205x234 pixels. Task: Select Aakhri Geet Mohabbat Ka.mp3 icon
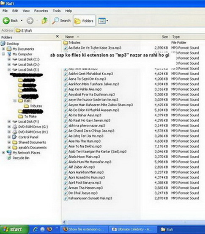click(66, 74)
